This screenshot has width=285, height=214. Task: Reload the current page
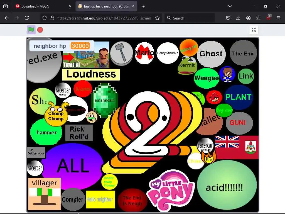27,18
